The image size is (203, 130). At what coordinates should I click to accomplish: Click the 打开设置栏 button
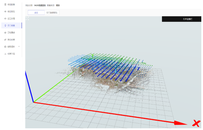click(x=181, y=19)
